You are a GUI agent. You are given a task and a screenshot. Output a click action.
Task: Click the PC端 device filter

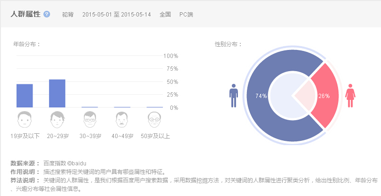(186, 14)
